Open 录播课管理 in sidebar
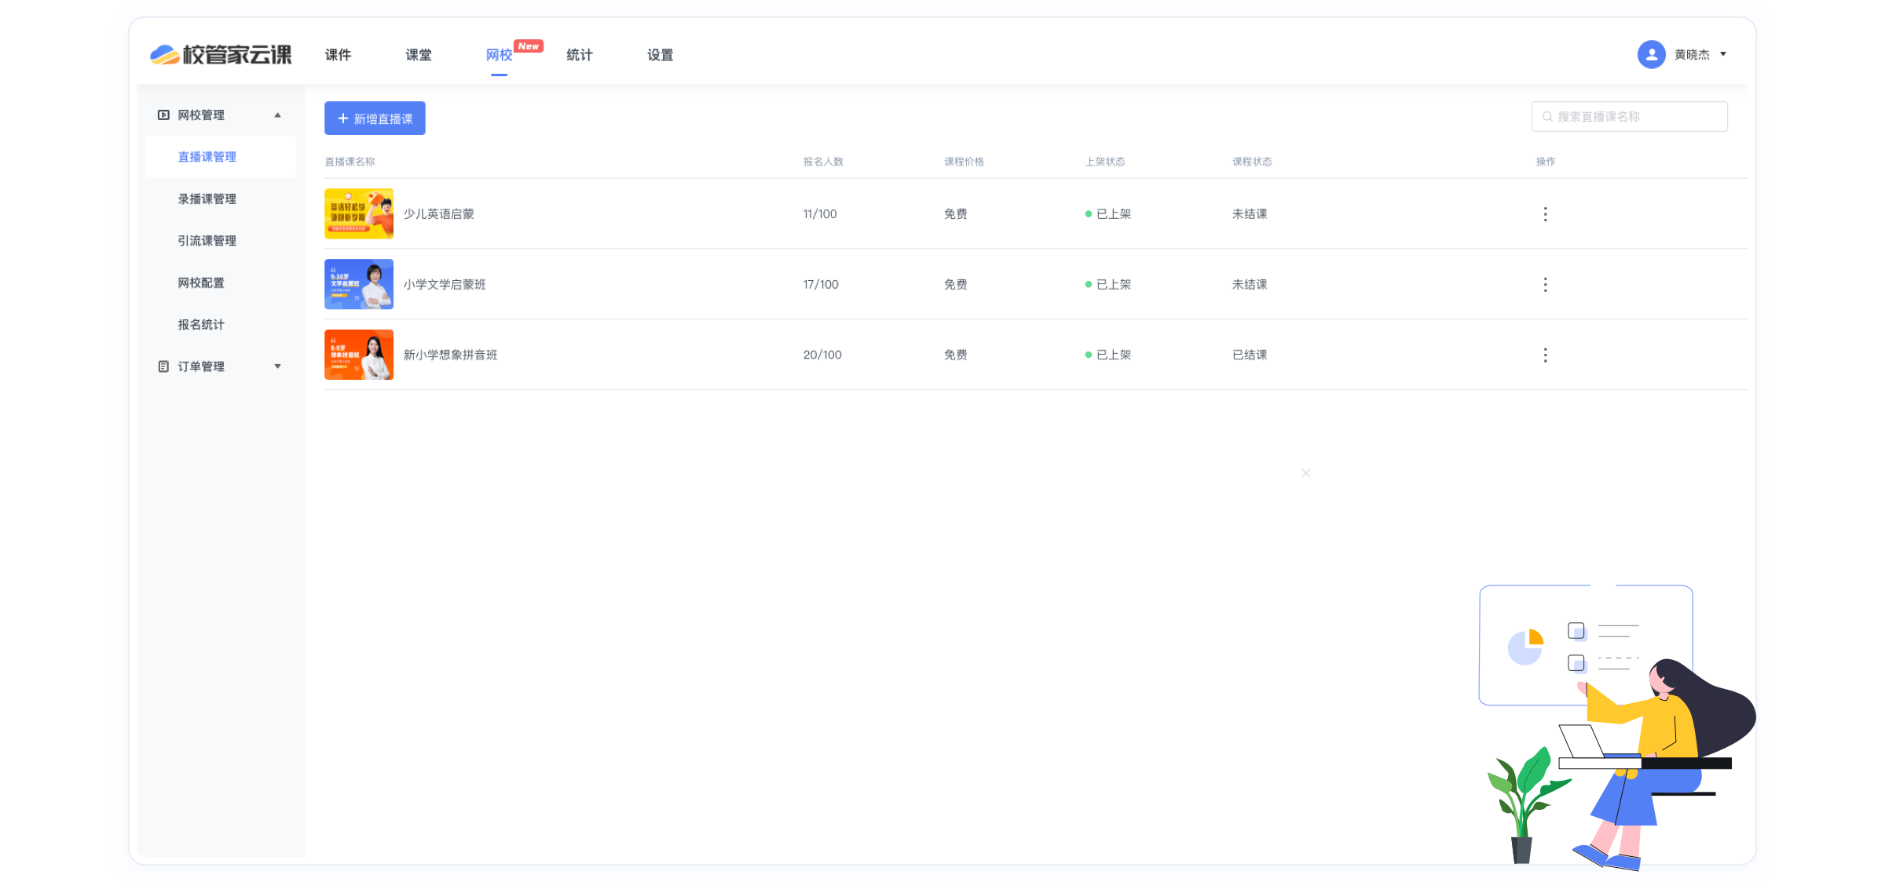The image size is (1885, 893). 207,199
